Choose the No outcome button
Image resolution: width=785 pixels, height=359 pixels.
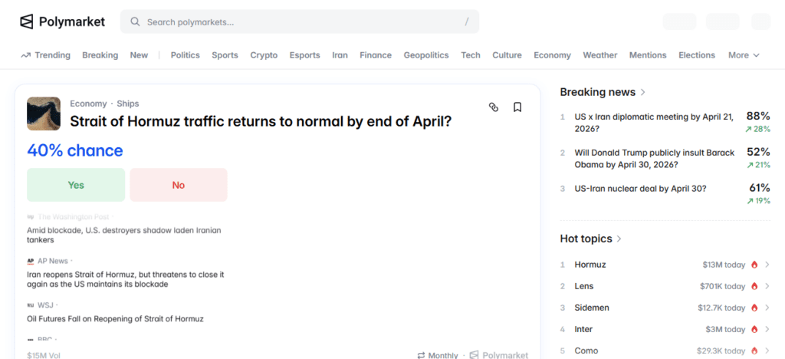179,185
